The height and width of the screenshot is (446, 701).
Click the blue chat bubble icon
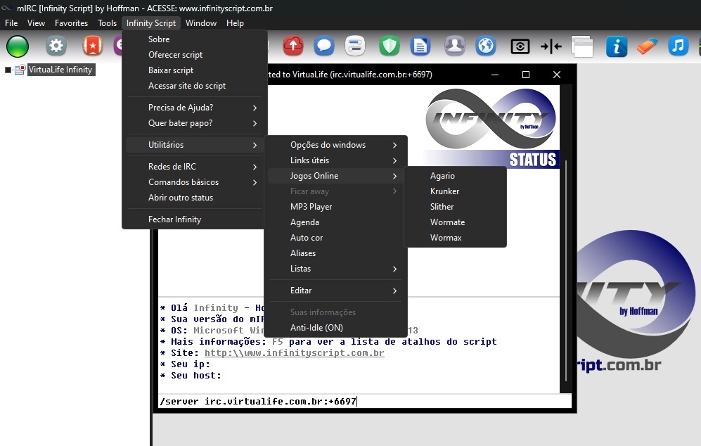click(x=323, y=46)
